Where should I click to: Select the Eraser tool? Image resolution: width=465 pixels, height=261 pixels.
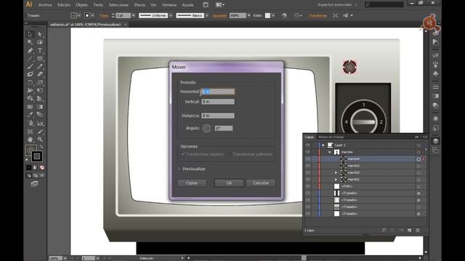pyautogui.click(x=40, y=74)
